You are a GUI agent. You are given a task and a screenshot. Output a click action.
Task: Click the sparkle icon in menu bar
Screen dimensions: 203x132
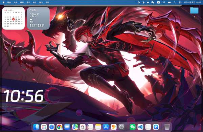pos(148,2)
